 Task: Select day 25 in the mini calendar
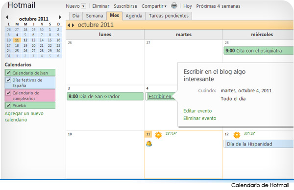coord(17,51)
